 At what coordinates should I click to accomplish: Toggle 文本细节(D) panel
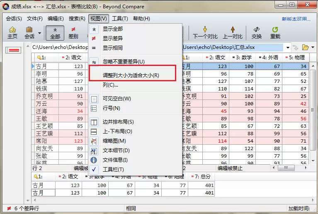135,151
